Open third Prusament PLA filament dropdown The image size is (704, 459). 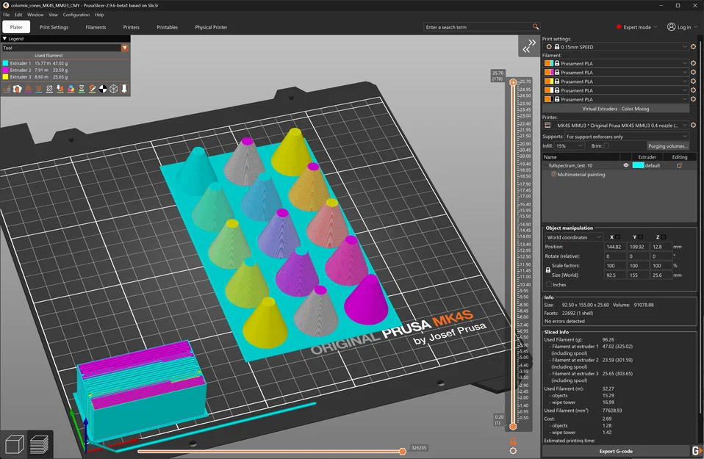click(x=616, y=82)
